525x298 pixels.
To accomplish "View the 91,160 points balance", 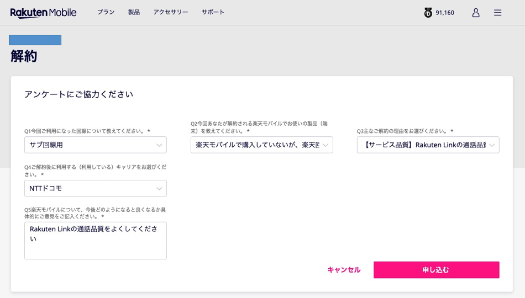I will [445, 13].
